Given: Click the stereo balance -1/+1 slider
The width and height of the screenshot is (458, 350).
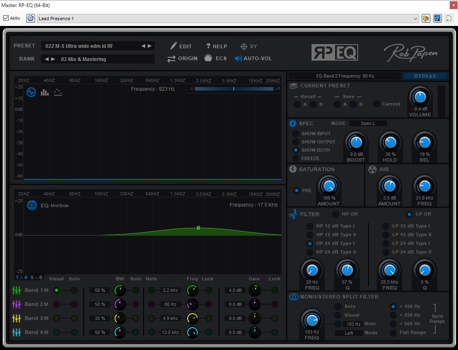Looking at the screenshot, I should tap(234, 89).
